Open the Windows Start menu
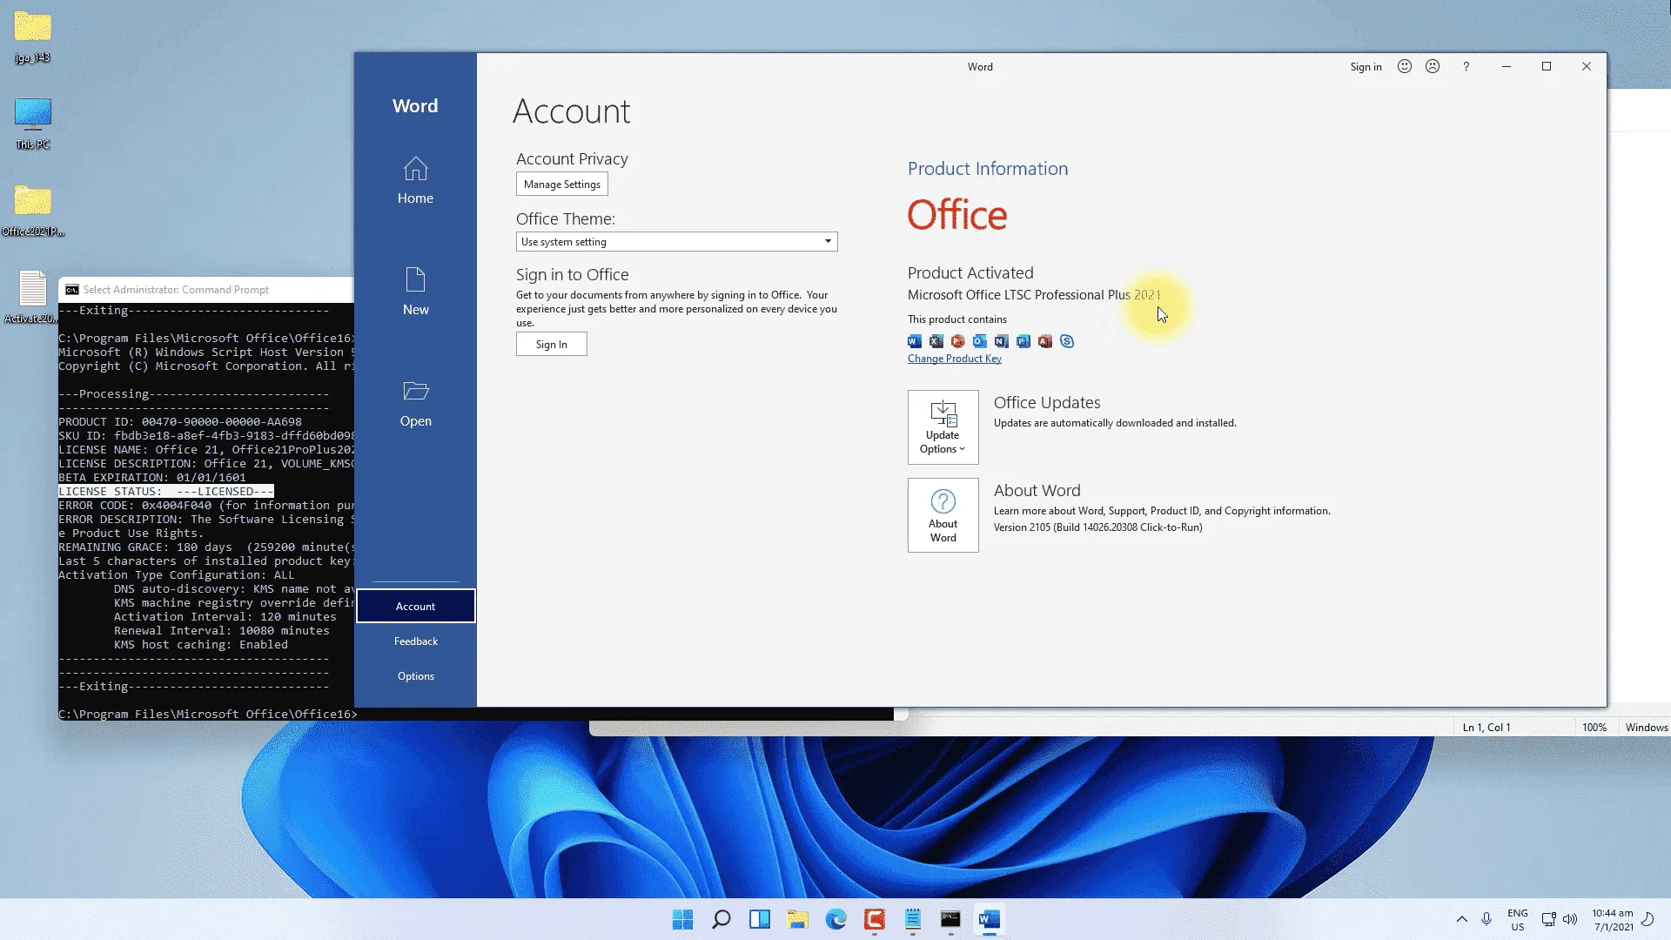The width and height of the screenshot is (1671, 940). (682, 919)
